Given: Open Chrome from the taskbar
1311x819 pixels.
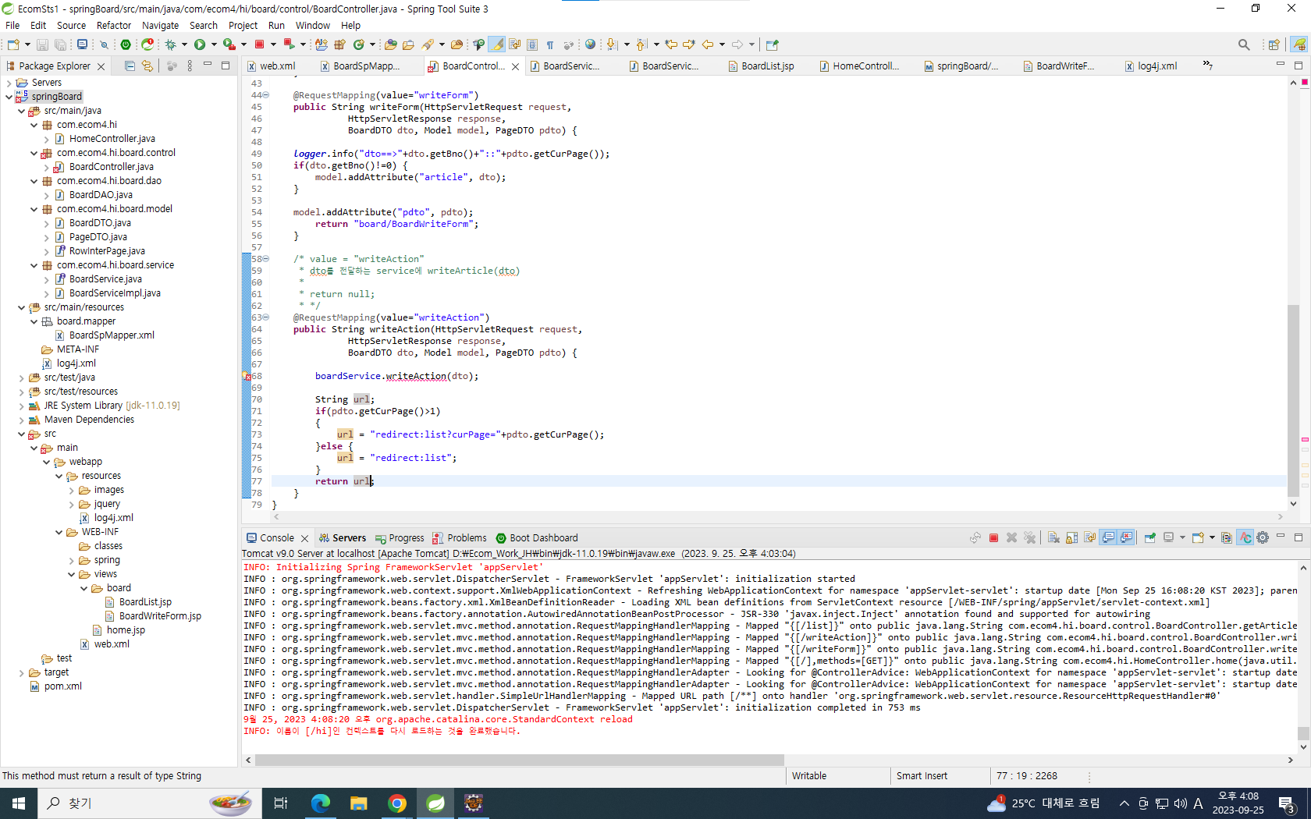Looking at the screenshot, I should (396, 803).
